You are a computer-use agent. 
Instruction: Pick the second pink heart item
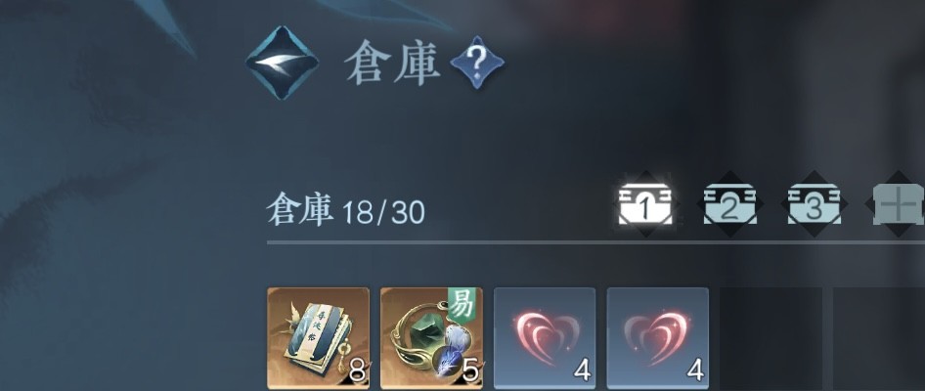click(658, 338)
